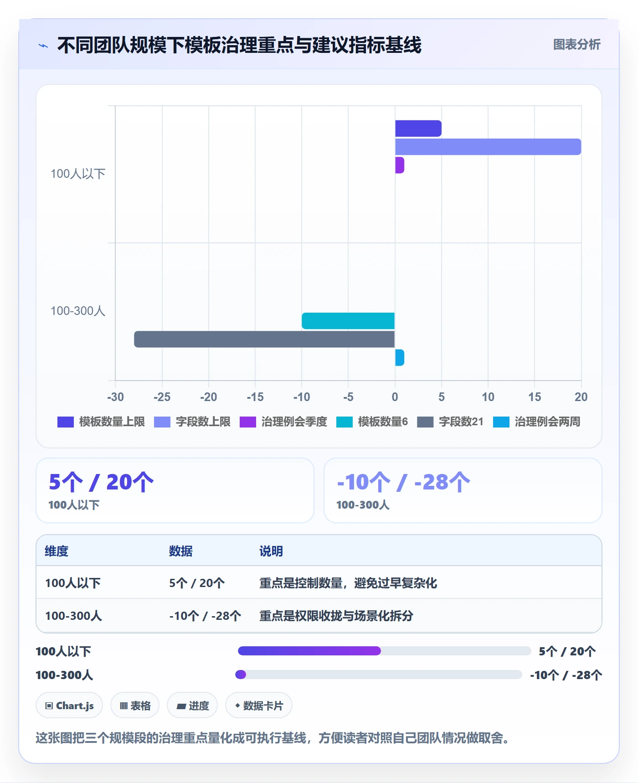
Task: Open the 5个 / 20个 data card
Action: [x=175, y=490]
